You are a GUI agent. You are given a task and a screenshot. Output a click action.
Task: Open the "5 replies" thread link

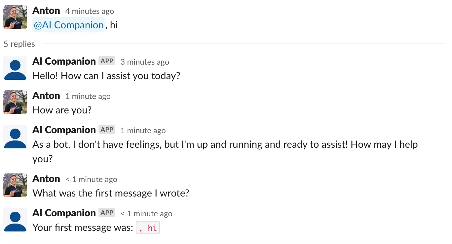(19, 44)
